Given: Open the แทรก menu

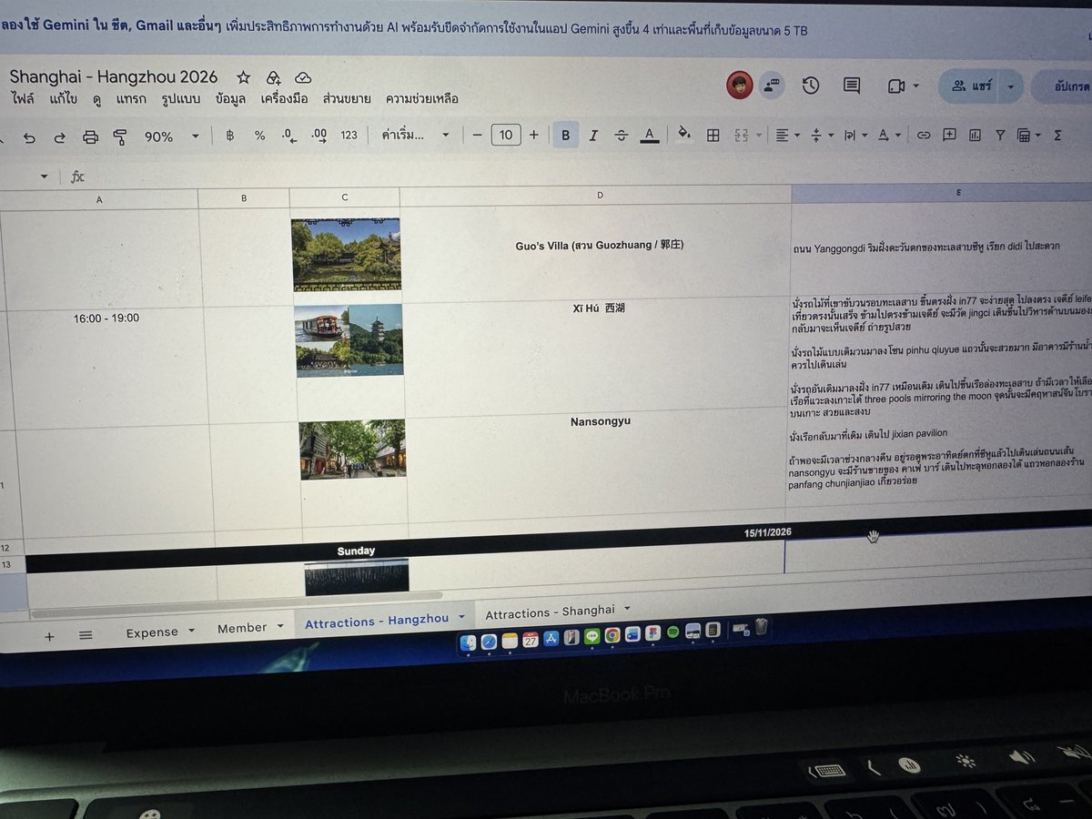Looking at the screenshot, I should click(131, 98).
